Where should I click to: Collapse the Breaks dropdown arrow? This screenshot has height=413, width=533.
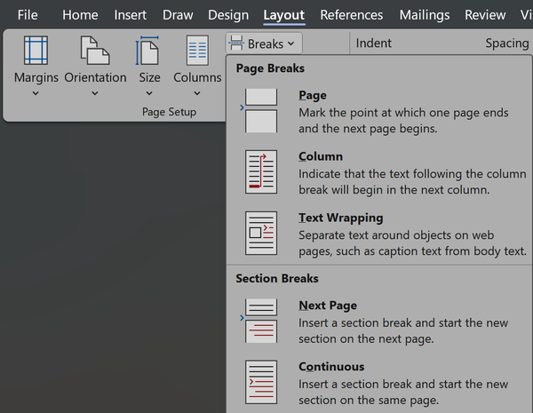tap(290, 44)
